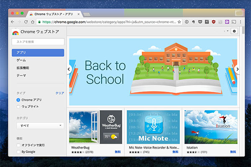Open Chrome's three-dot menu
This screenshot has height=167, width=251.
click(x=241, y=22)
